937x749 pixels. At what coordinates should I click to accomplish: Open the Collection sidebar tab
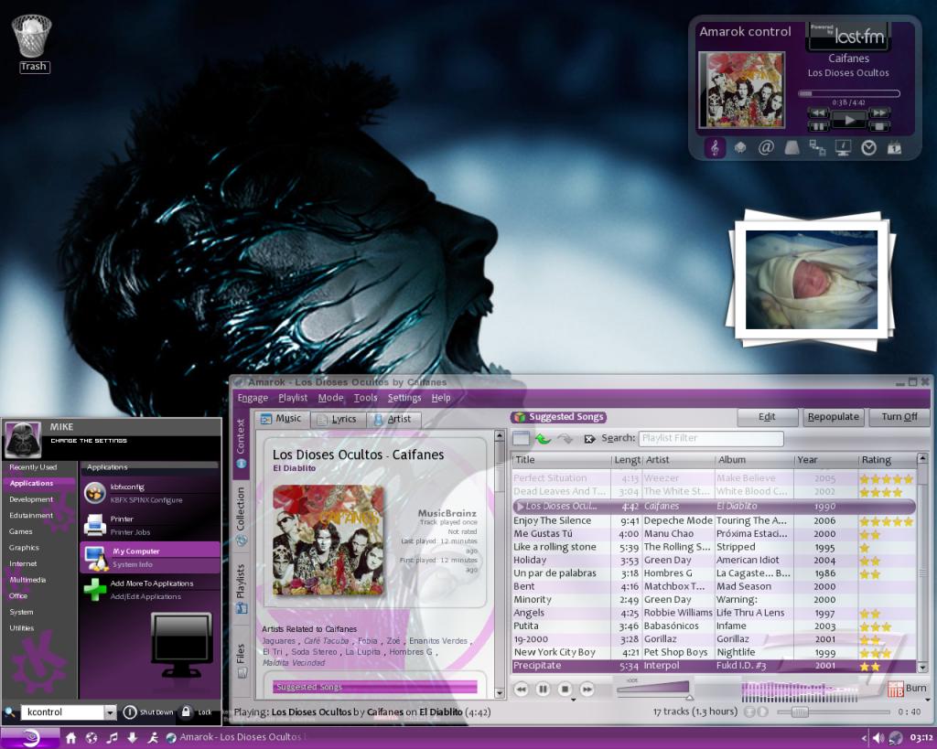tap(241, 516)
